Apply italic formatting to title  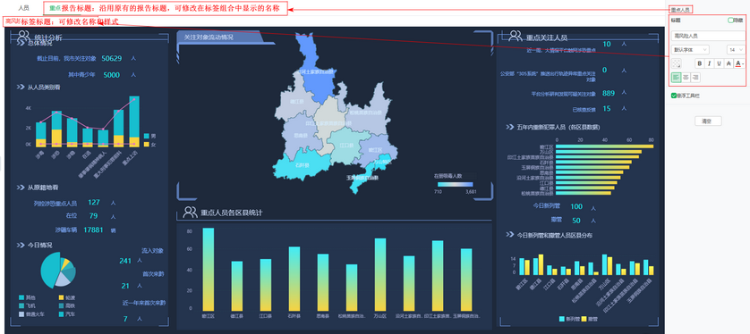coord(710,63)
